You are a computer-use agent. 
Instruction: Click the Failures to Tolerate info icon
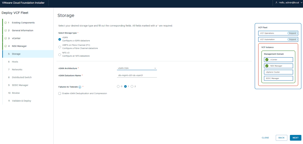(x=80, y=87)
